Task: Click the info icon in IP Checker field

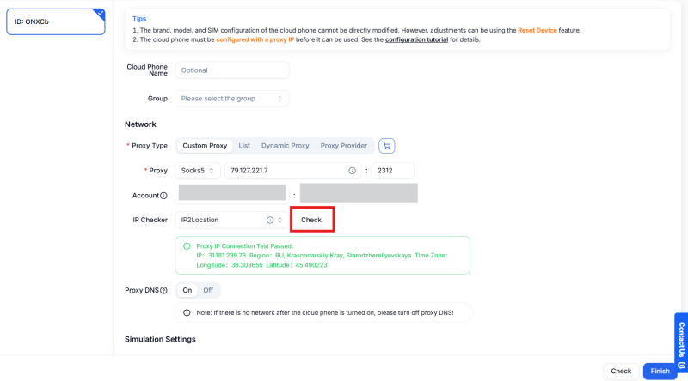Action: point(270,220)
